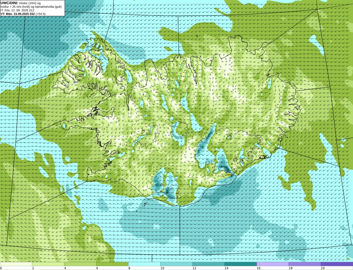Click the legend scale label 0
353x270 pixels.
1,268
